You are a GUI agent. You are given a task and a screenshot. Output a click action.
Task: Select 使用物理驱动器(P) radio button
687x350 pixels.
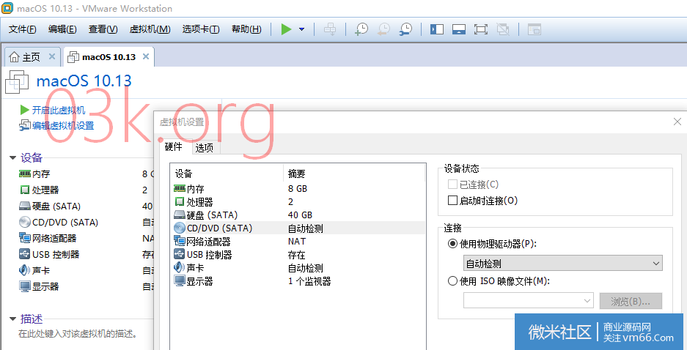(452, 244)
